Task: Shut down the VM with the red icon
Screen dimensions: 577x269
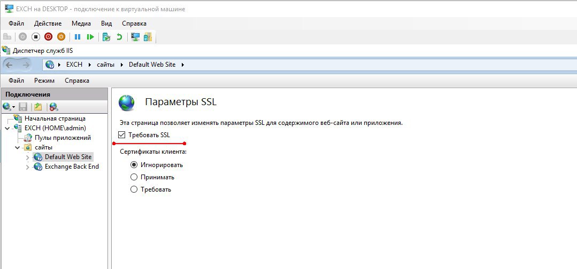Action: click(48, 37)
